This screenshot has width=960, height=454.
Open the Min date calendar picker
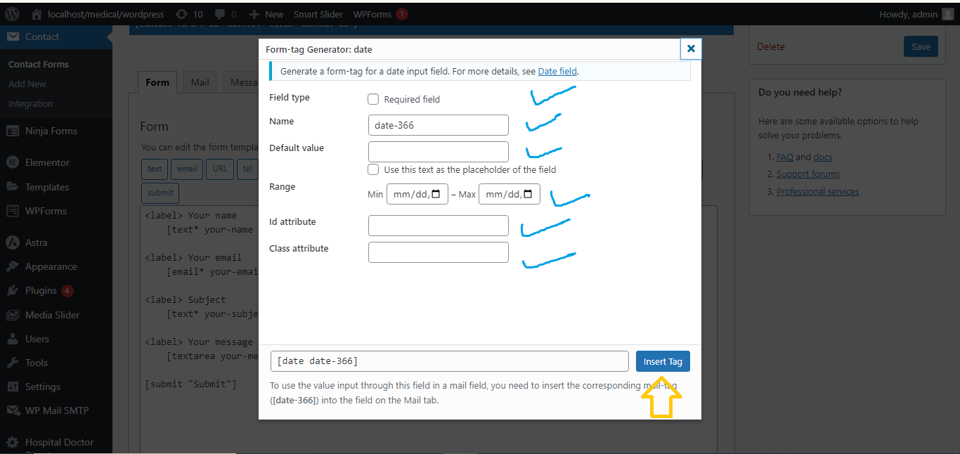point(436,194)
